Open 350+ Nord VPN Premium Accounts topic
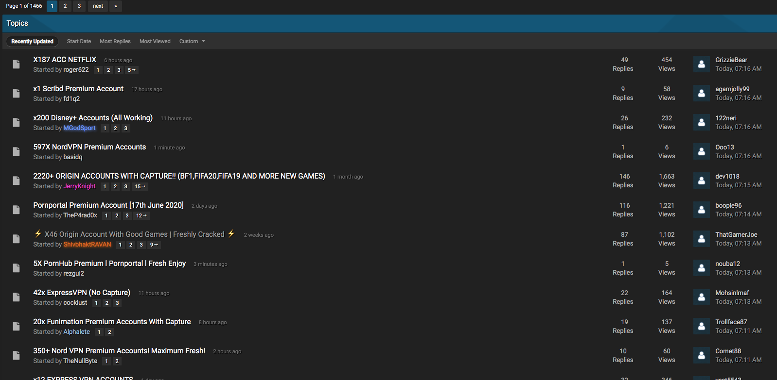 tap(119, 350)
